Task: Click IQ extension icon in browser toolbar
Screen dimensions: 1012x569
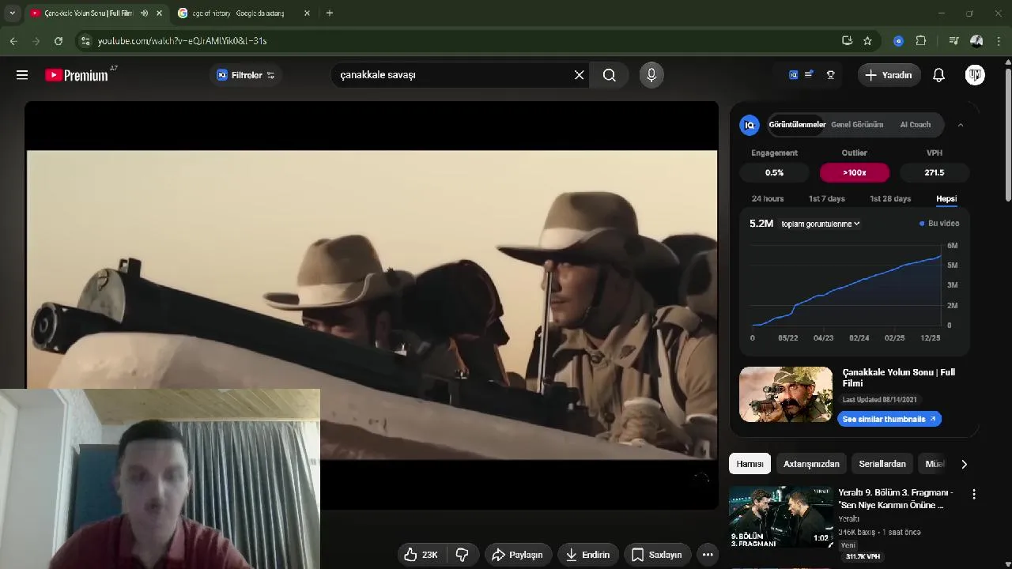Action: point(898,41)
